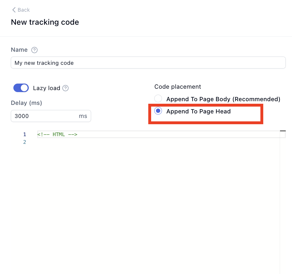Open the help tooltip beside Name
Viewport: 292px width, 274px height.
click(x=34, y=50)
